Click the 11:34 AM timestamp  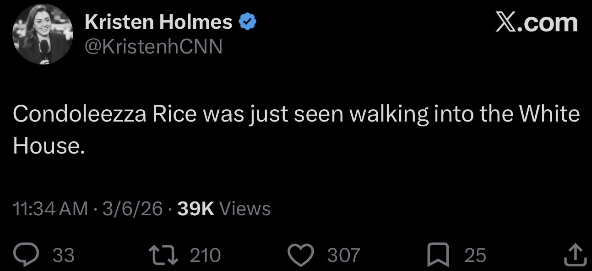tap(51, 209)
